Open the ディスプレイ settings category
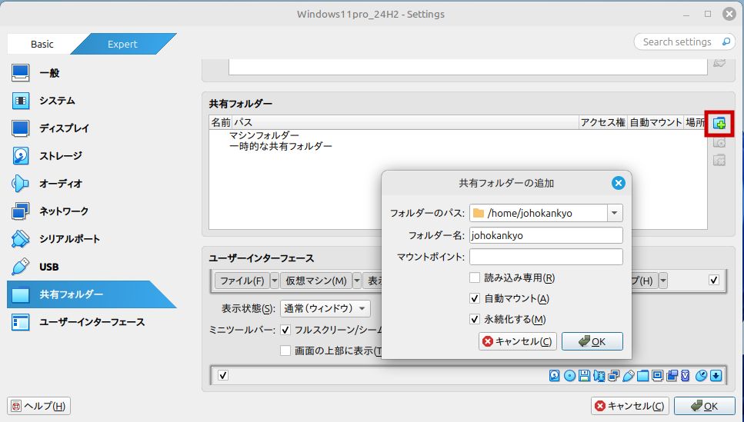The image size is (744, 422). (64, 128)
